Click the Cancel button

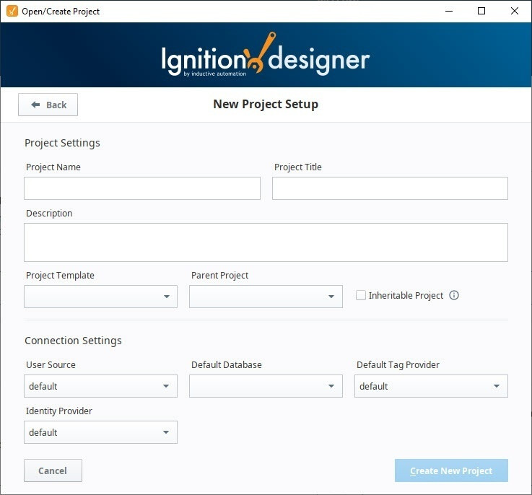click(x=53, y=470)
